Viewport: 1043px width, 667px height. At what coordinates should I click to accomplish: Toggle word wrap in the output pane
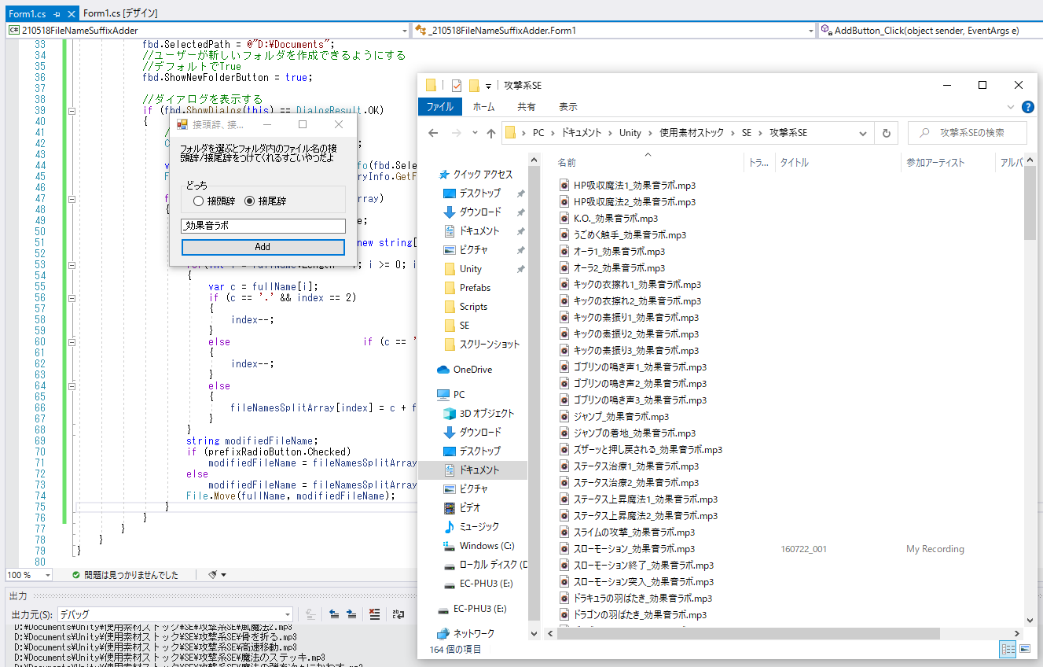398,614
